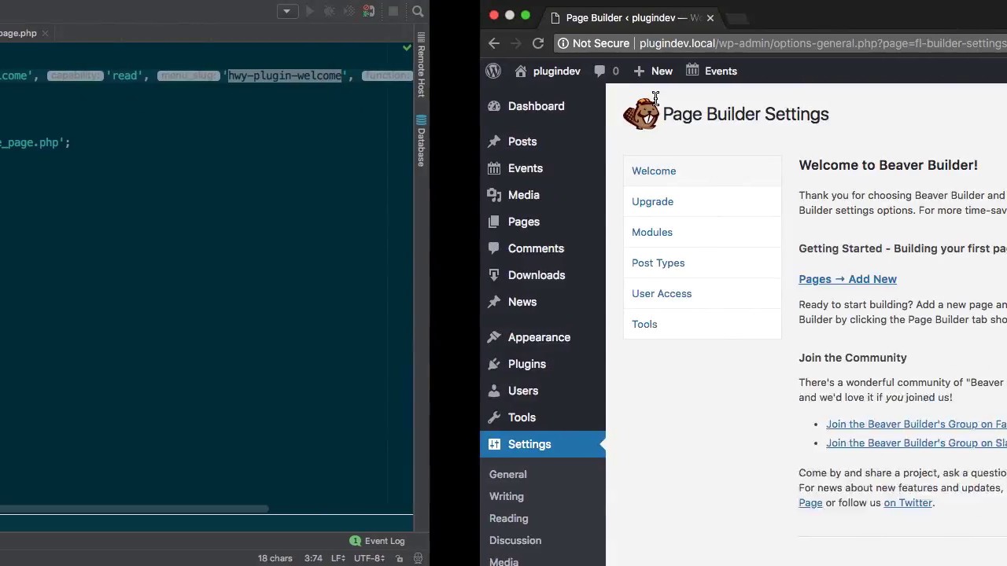Open Plugins in WordPress sidebar
This screenshot has height=566, width=1007.
[543, 364]
